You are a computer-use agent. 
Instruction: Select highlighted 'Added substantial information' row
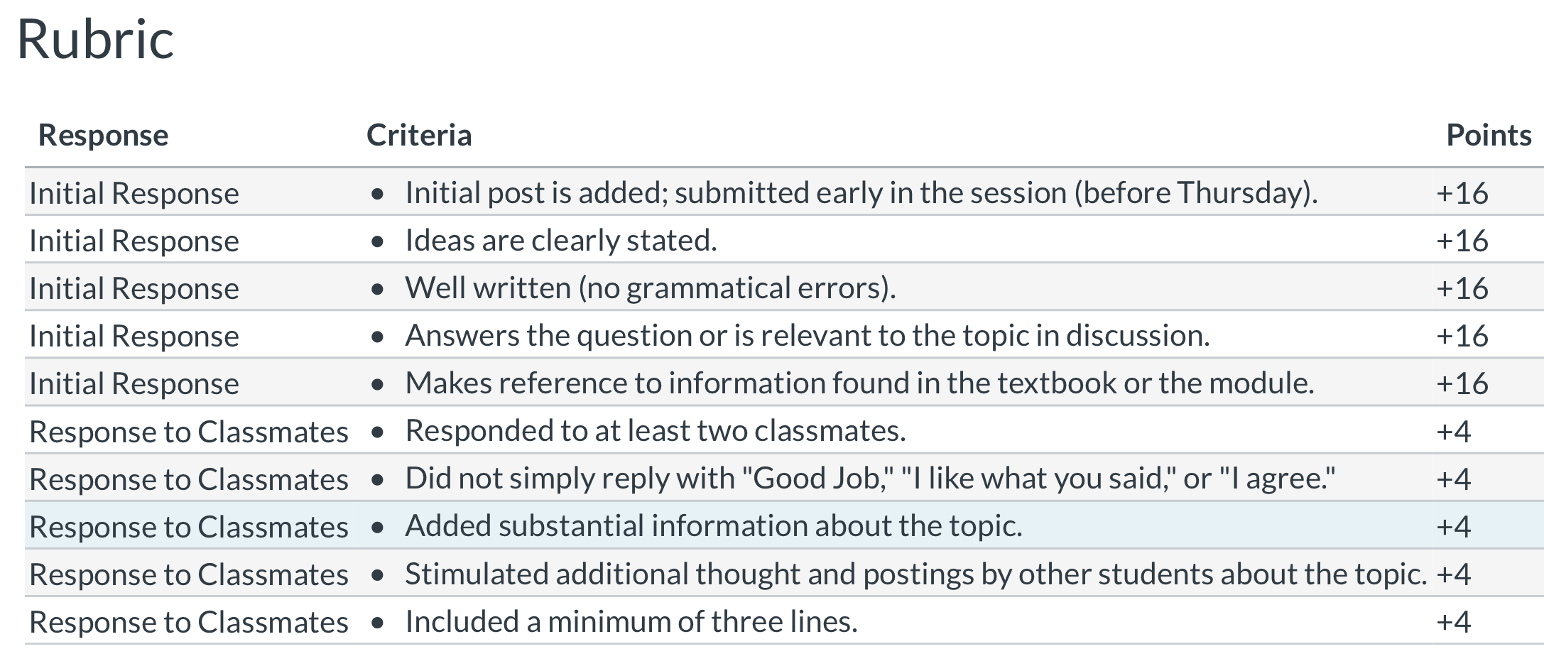pos(784,526)
